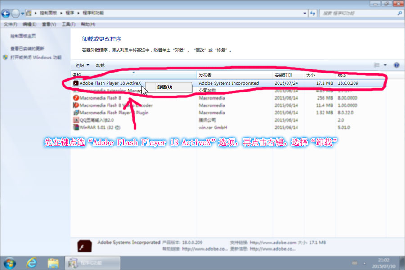Click the search magnifier icon
405x270 pixels.
point(400,13)
